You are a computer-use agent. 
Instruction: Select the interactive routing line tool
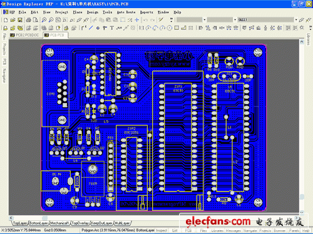[91, 28]
